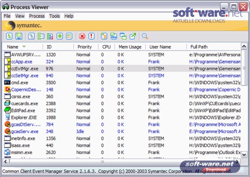Image resolution: width=250 pixels, height=177 pixels.
Task: Click the vertical scrollbar down arrow
Action: (x=244, y=154)
